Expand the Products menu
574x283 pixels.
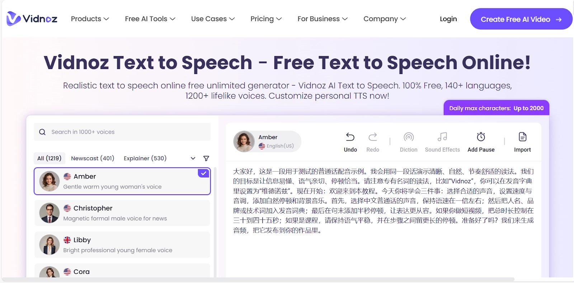[90, 19]
